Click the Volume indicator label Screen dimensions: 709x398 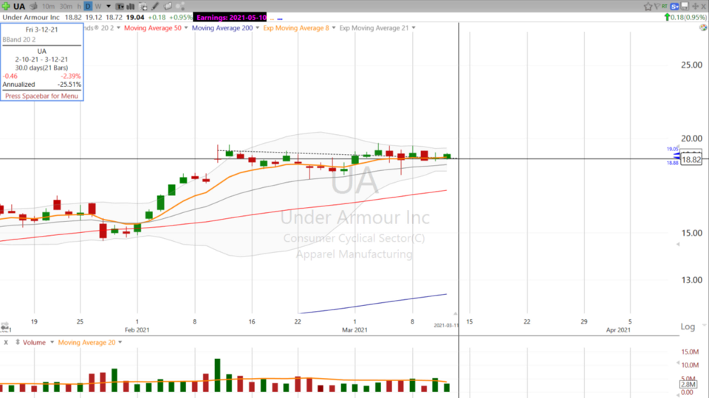35,343
